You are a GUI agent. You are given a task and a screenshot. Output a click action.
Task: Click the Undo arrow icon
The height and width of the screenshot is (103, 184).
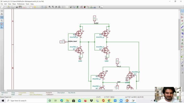(35, 7)
